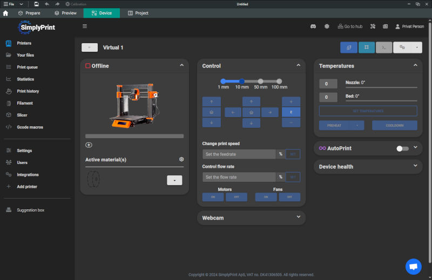
Task: Open the dropdown arrow beside printer settings
Action: [x=417, y=47]
